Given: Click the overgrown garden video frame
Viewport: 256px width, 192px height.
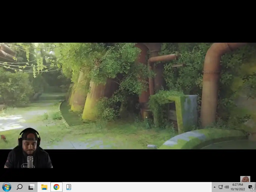Looking at the screenshot, I should [x=128, y=96].
